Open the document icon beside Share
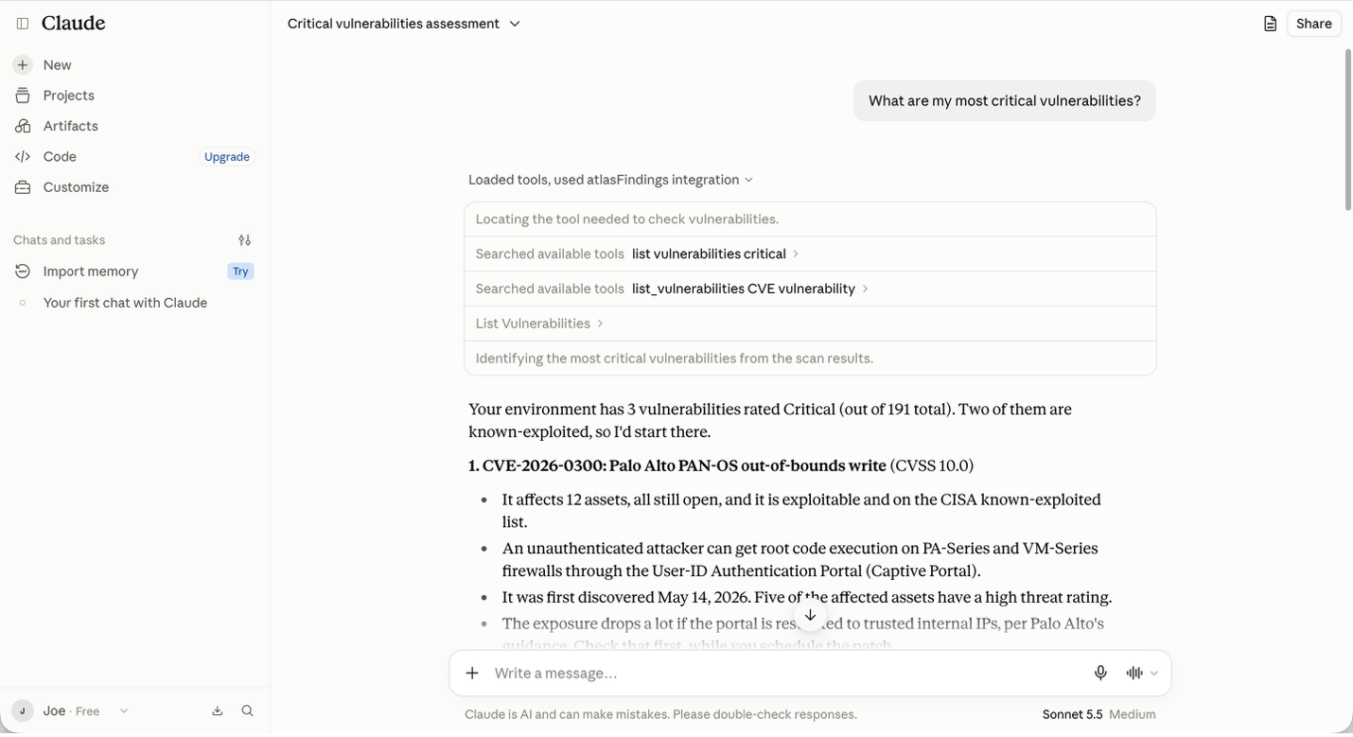This screenshot has width=1353, height=737. click(x=1270, y=24)
